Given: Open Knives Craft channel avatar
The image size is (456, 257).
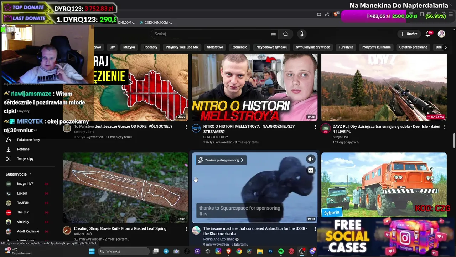Looking at the screenshot, I should [x=67, y=230].
